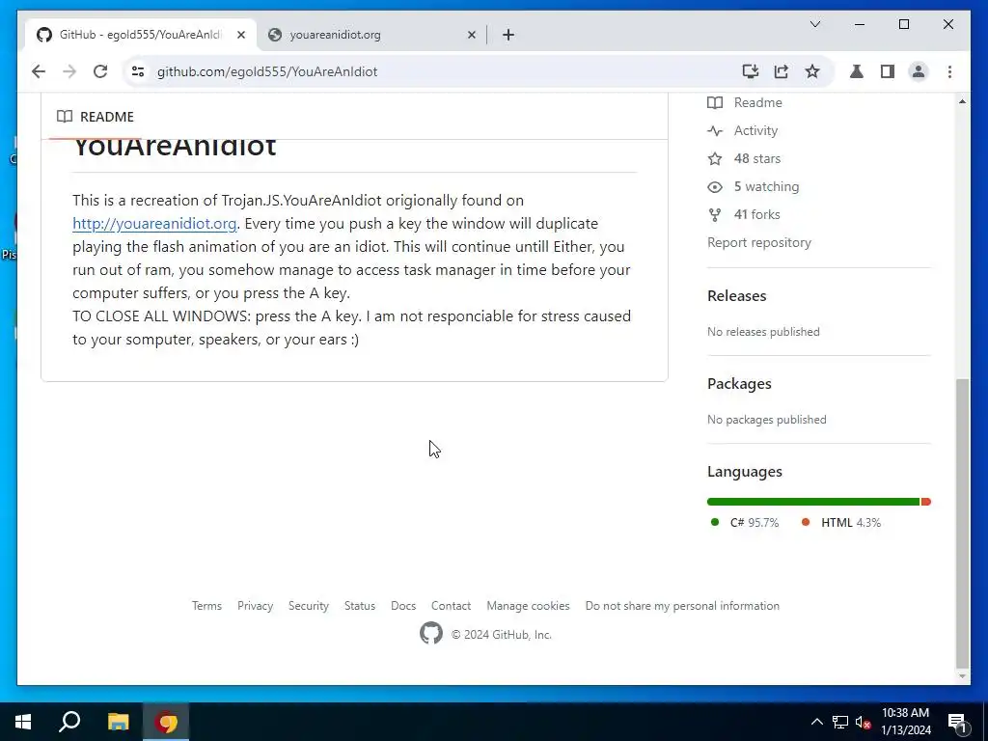The image size is (988, 741).
Task: Click the GitHub logo in the footer
Action: (431, 633)
